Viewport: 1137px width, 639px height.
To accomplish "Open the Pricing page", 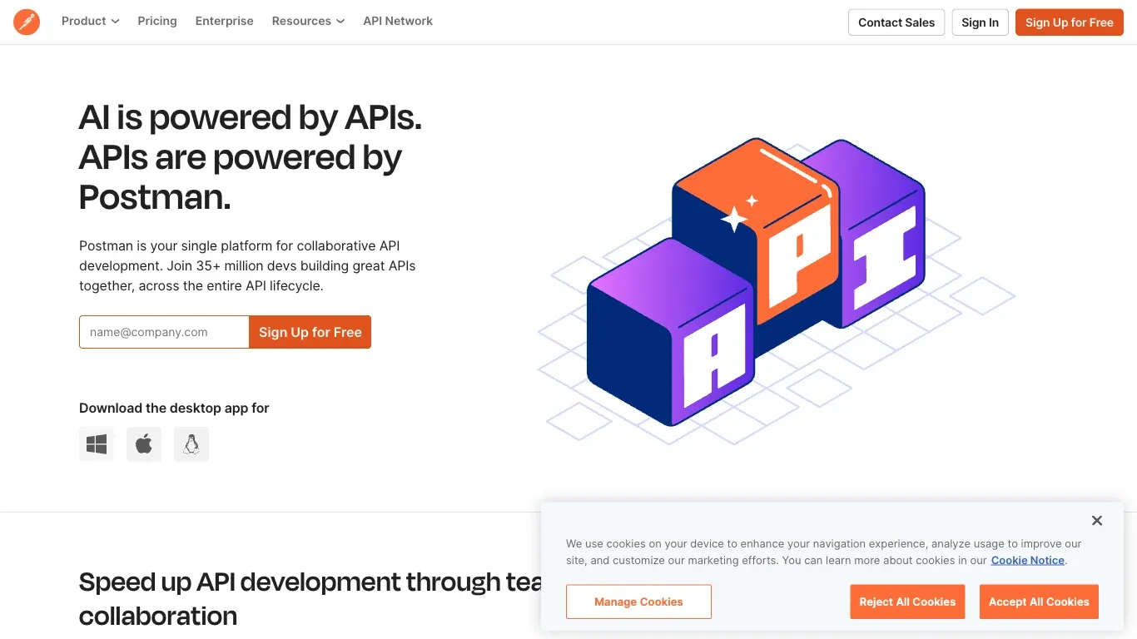I will (x=157, y=21).
